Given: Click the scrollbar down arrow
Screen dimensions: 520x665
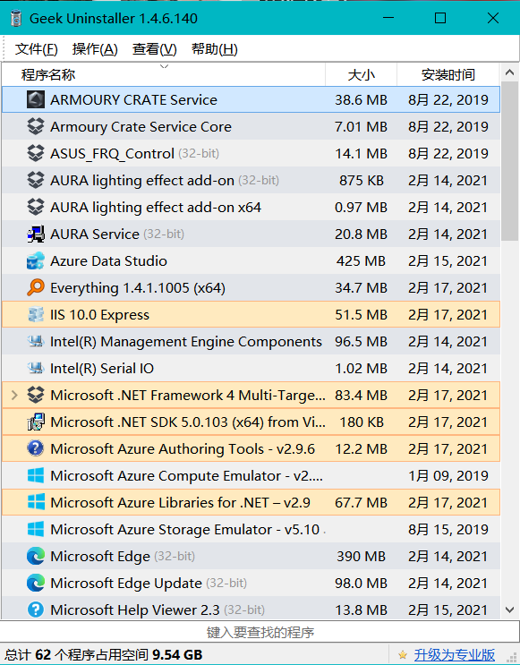Looking at the screenshot, I should click(x=510, y=610).
